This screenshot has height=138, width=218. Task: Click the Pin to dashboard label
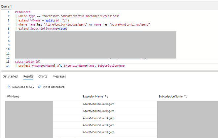click(54, 87)
